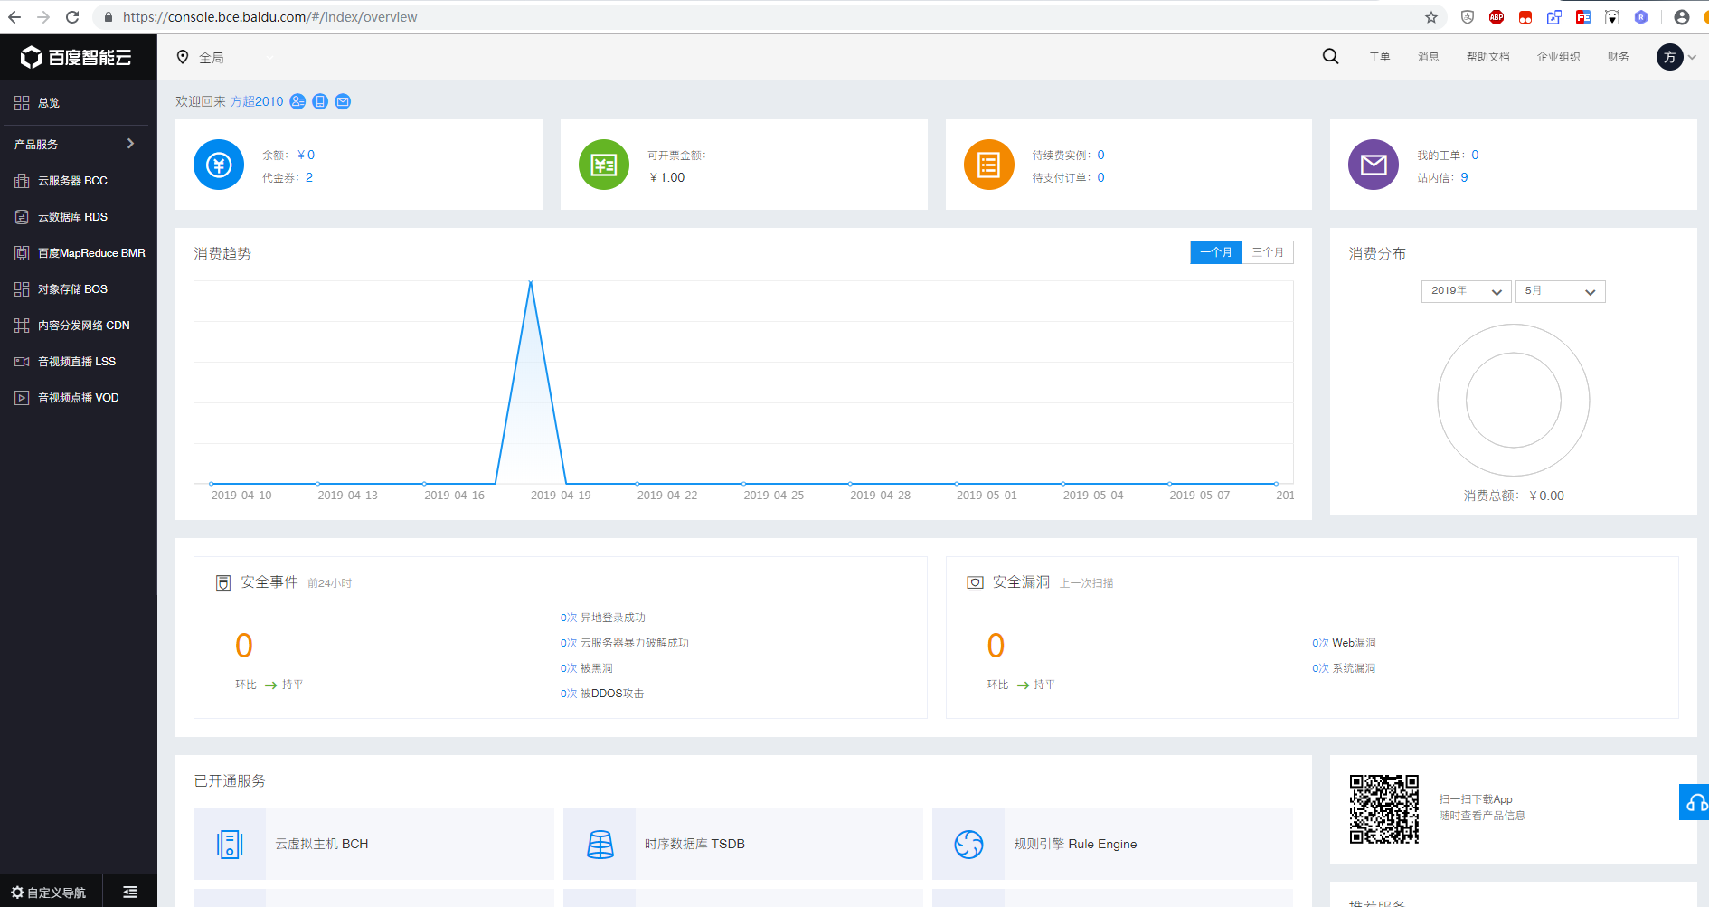The height and width of the screenshot is (907, 1709).
Task: Open the Chrome profile icon
Action: [x=1682, y=17]
